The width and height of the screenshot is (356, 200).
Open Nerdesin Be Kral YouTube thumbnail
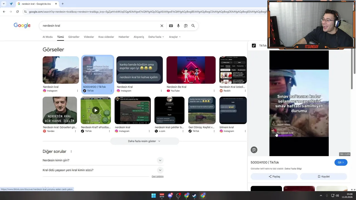191,70
